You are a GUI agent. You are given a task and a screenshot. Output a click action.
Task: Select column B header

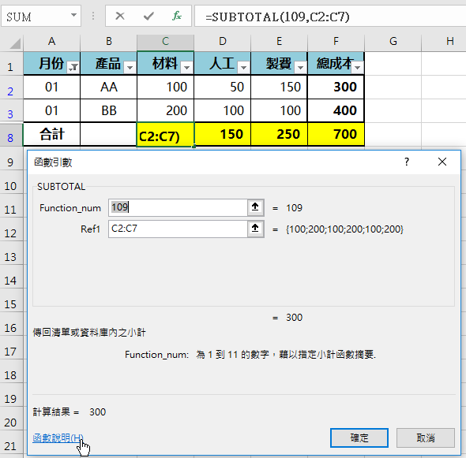(109, 41)
